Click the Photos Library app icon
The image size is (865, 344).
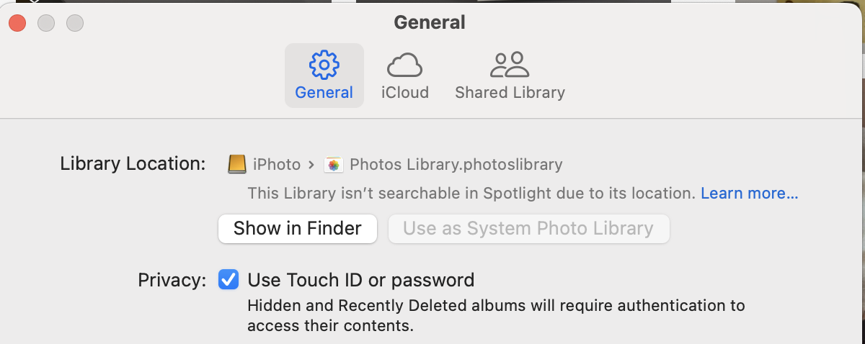pos(333,164)
